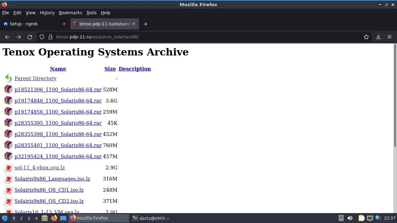Switch to workspace 4 in taskbar
The image size is (397, 223).
tap(36, 218)
